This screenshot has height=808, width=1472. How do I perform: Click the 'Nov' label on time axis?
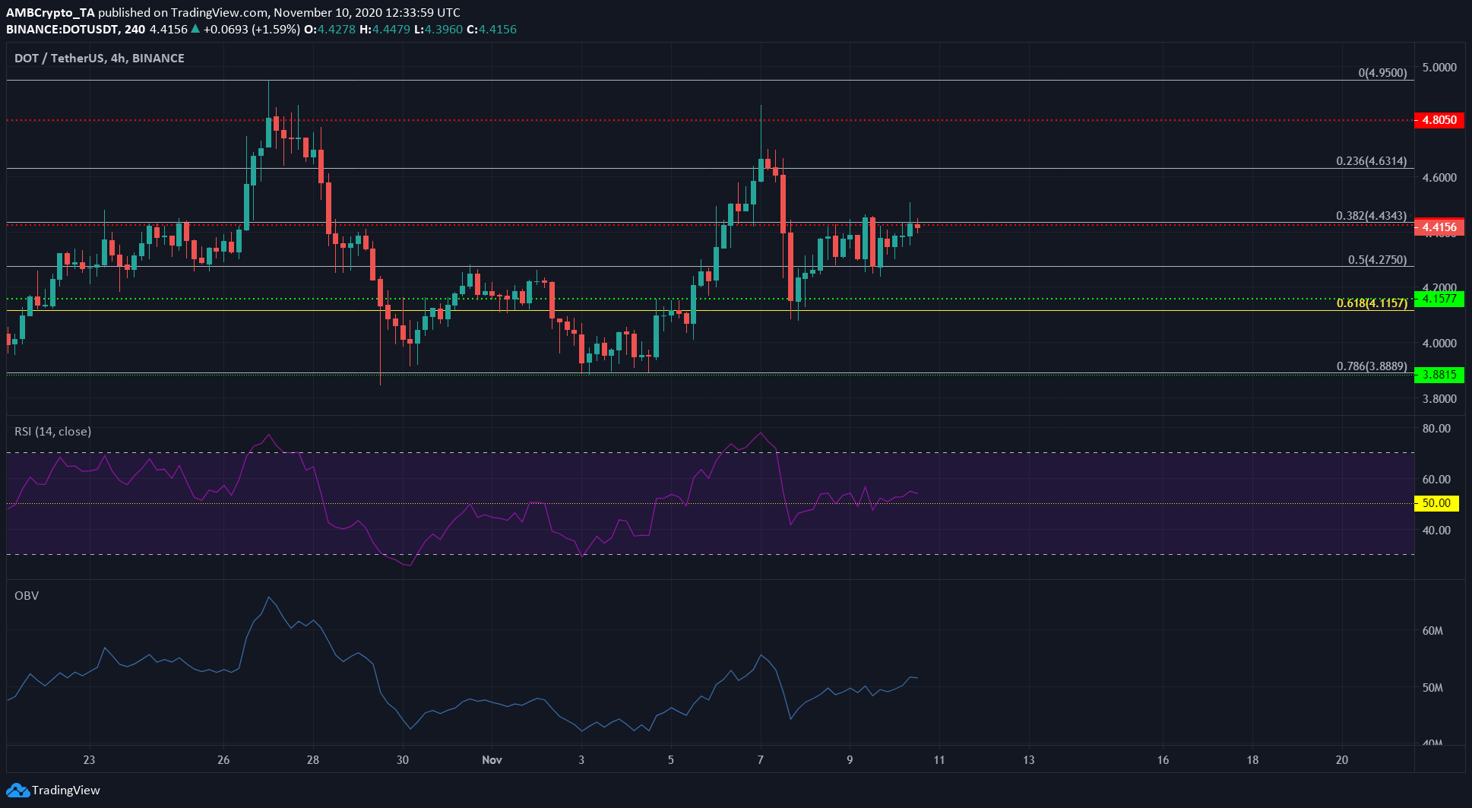coord(492,760)
